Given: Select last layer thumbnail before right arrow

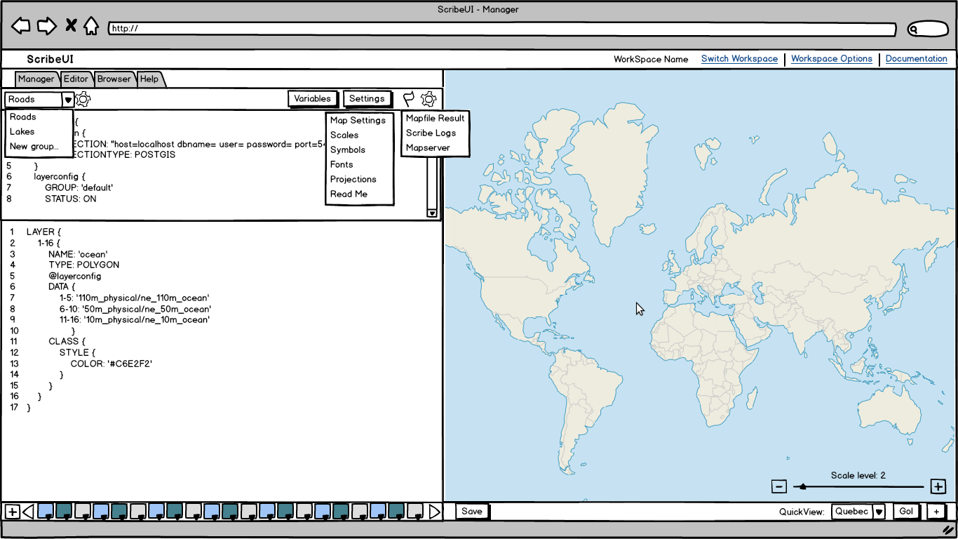Looking at the screenshot, I should coord(415,512).
